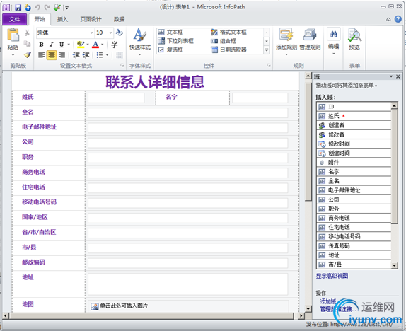Switch to the 开始 tab
Screen dimensions: 406x331
(40, 19)
